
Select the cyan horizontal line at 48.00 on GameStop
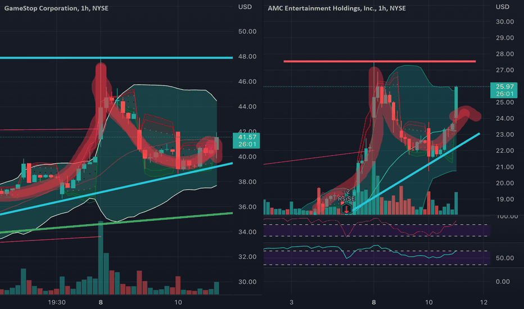[x=116, y=58]
